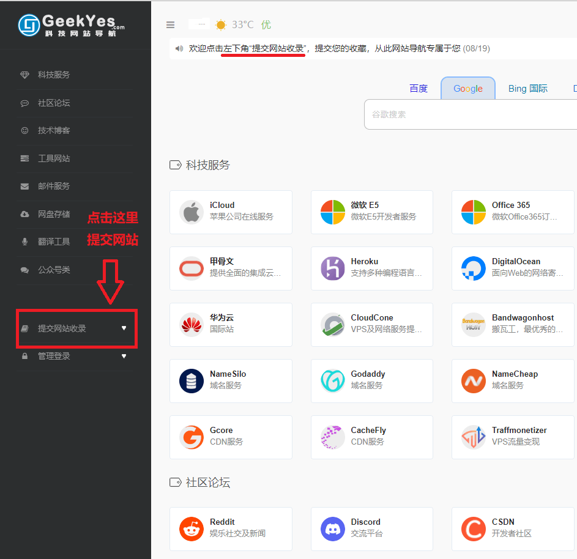Click the envelope icon beside 邮件服务
The height and width of the screenshot is (559, 577).
click(24, 187)
